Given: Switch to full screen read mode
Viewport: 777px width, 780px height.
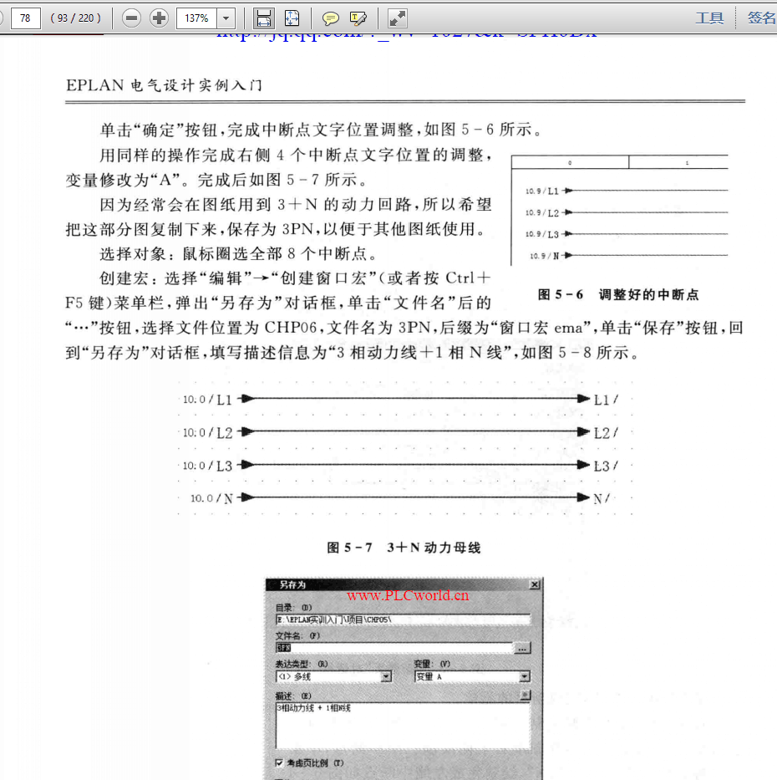Looking at the screenshot, I should (x=397, y=18).
